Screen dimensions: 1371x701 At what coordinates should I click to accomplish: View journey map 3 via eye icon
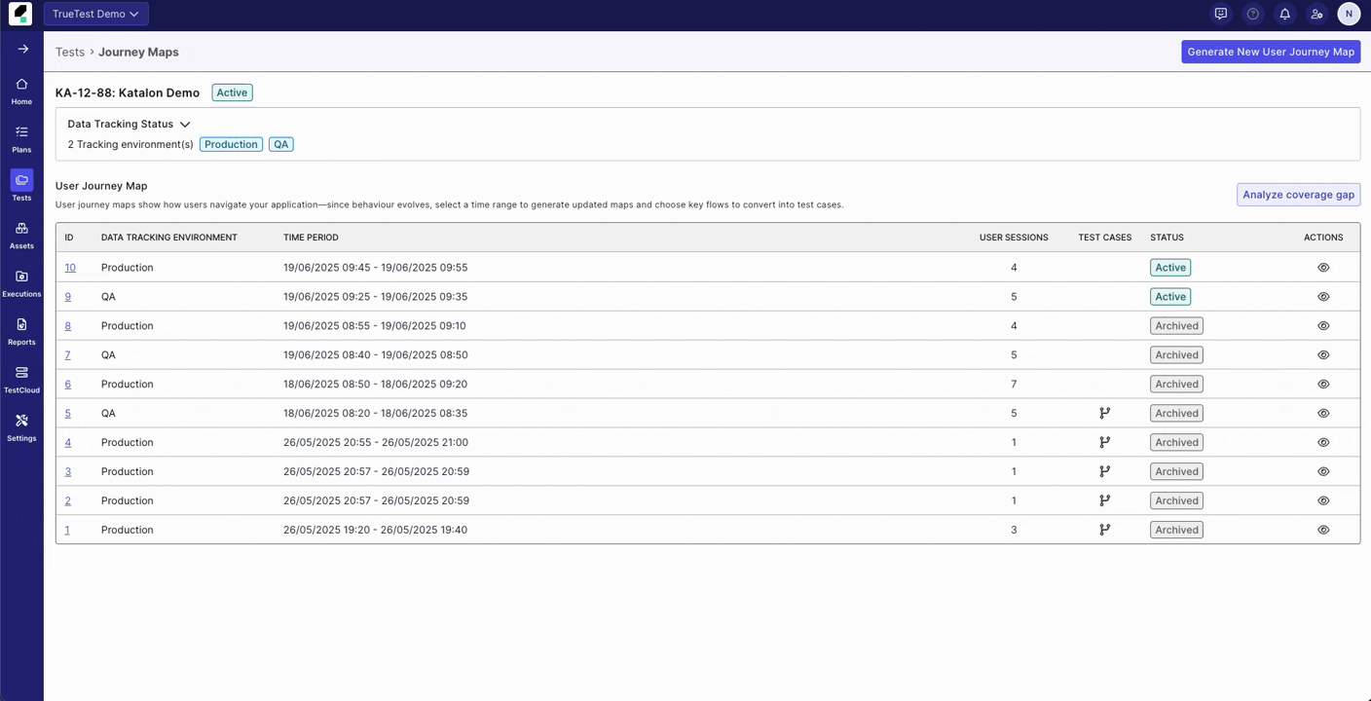(x=1323, y=471)
